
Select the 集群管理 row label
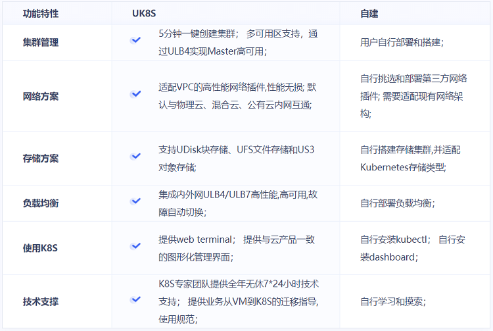(41, 42)
